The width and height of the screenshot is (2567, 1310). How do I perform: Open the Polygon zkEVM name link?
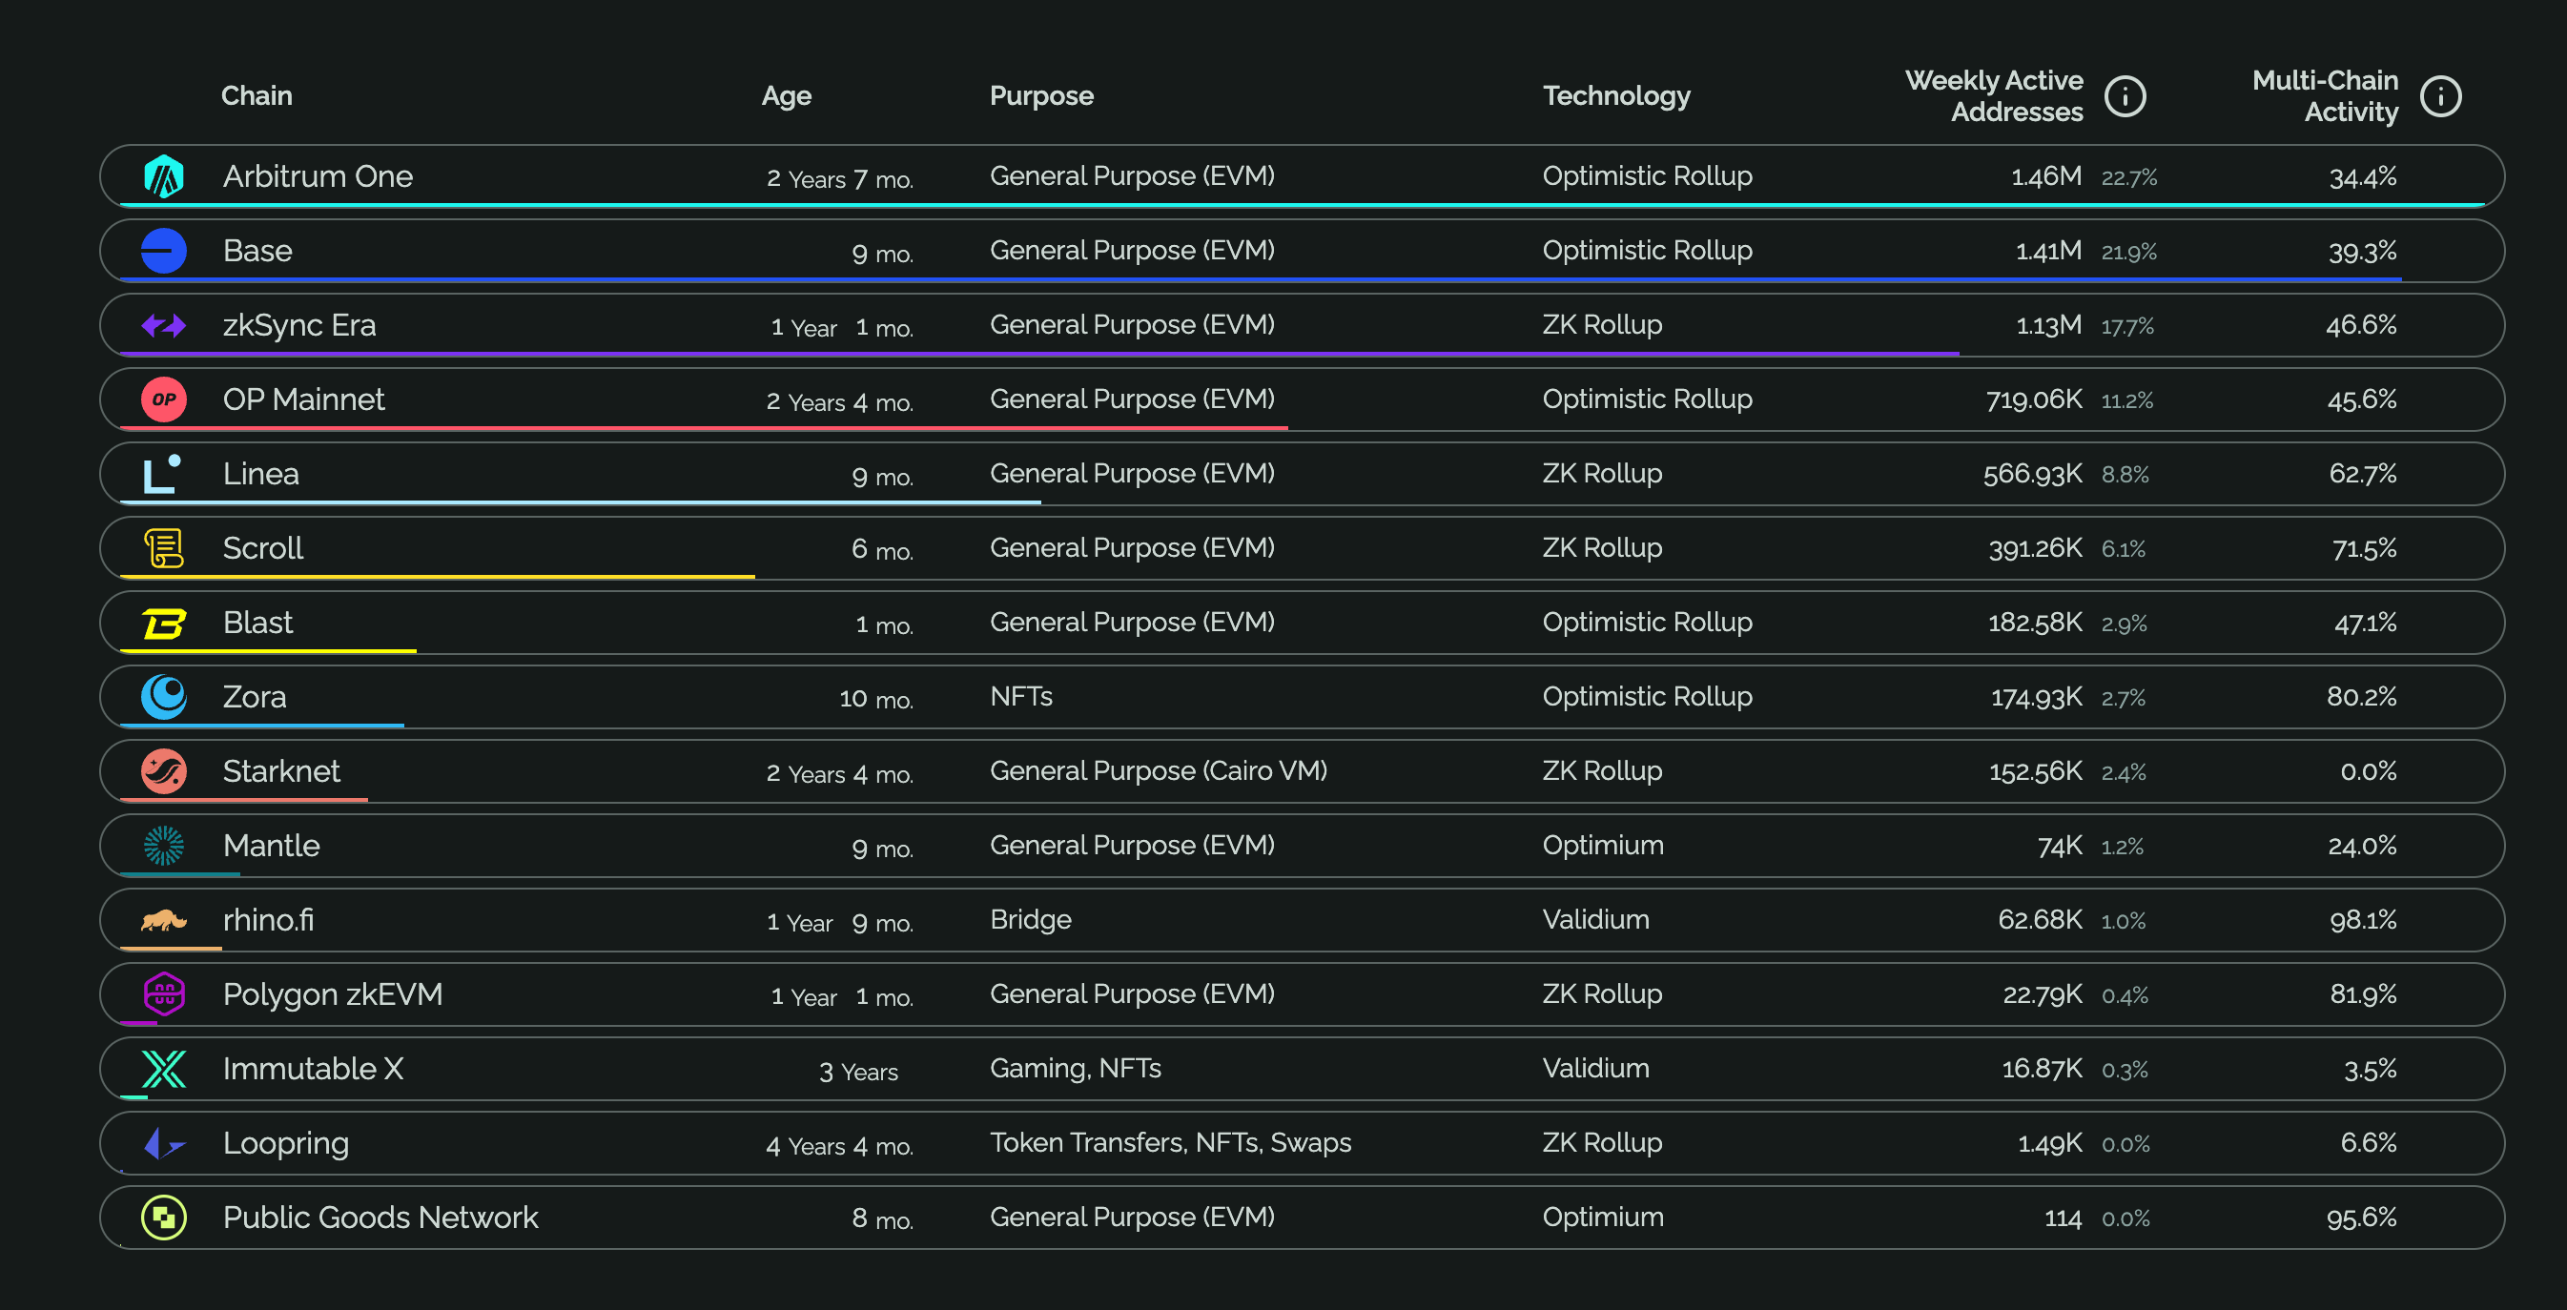(x=332, y=994)
